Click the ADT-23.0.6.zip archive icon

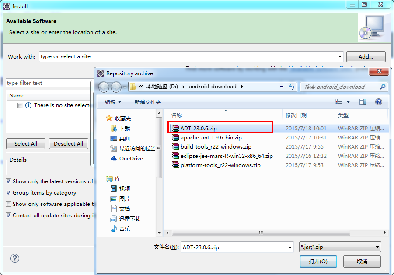175,128
